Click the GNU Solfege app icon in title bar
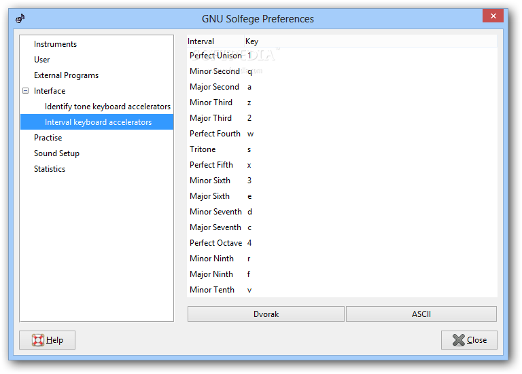The height and width of the screenshot is (374, 522). (x=20, y=18)
